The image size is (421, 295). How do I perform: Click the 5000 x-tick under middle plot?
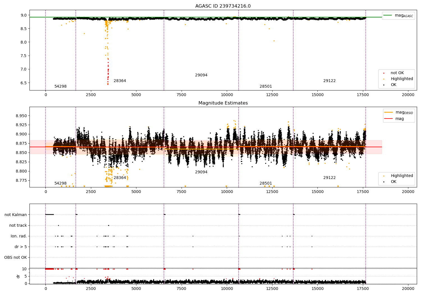[x=136, y=192]
